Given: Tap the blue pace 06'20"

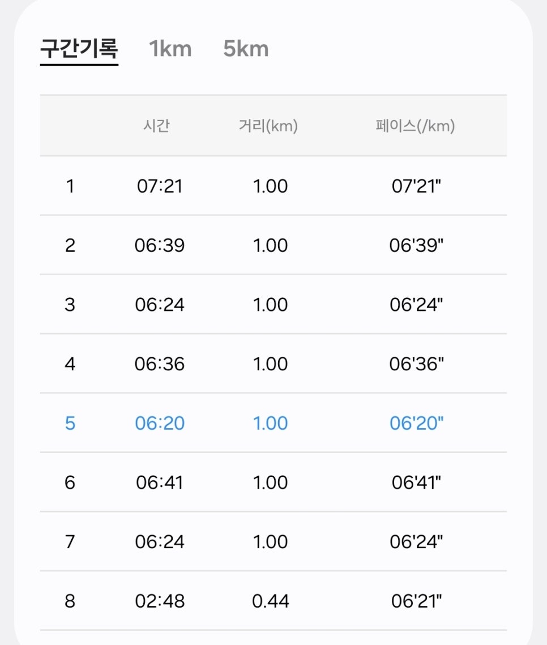Looking at the screenshot, I should pos(416,423).
